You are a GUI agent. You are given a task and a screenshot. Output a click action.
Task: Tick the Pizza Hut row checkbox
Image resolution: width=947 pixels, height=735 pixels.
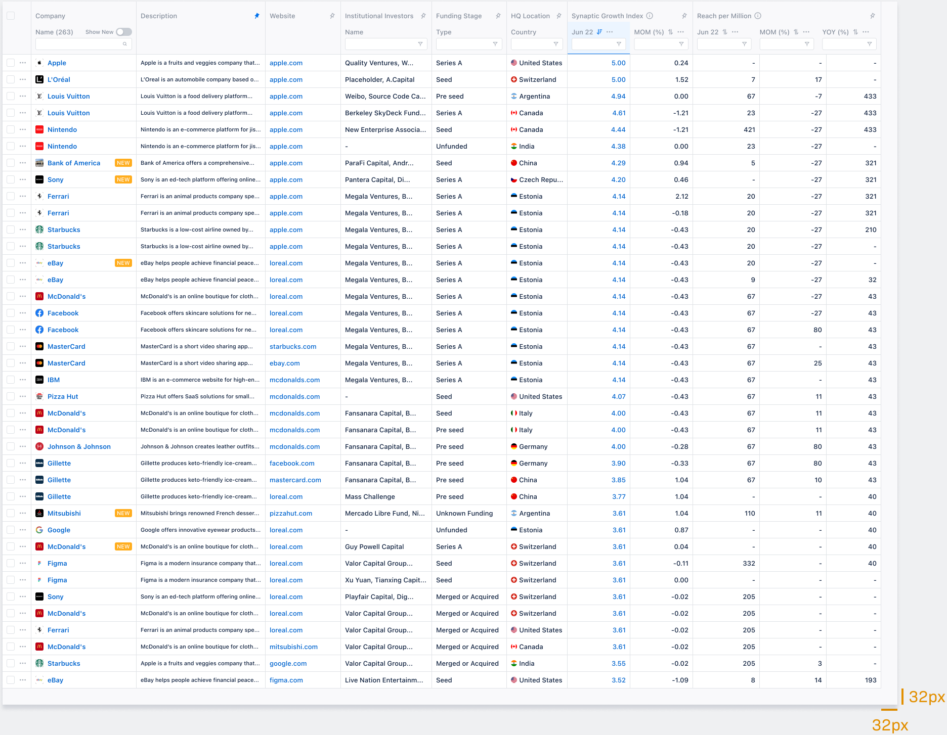[11, 396]
